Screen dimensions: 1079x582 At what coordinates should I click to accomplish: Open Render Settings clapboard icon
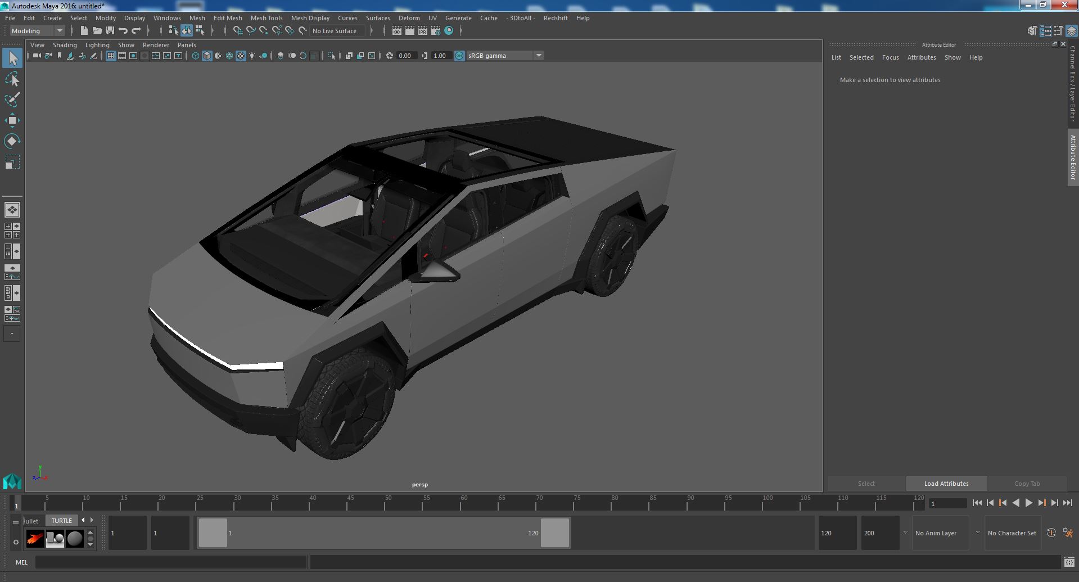(436, 31)
